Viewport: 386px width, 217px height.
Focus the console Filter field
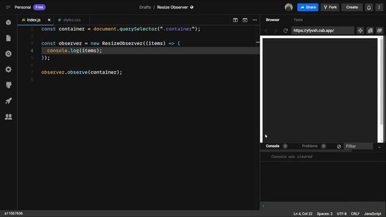click(x=358, y=146)
